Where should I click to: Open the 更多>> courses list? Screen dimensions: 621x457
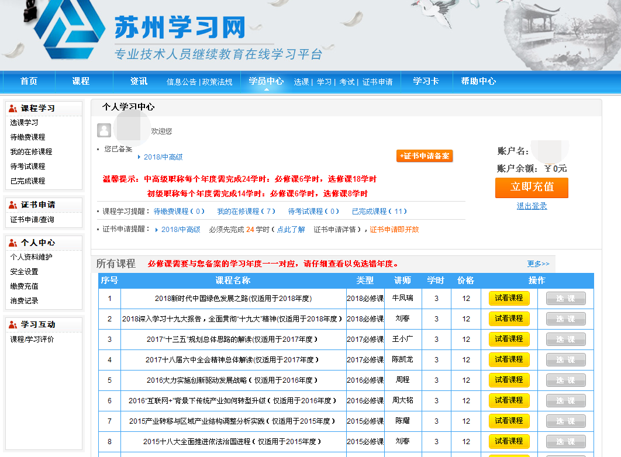[538, 264]
